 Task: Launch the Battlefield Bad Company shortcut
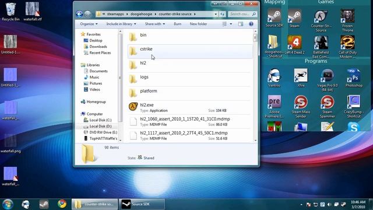321,47
